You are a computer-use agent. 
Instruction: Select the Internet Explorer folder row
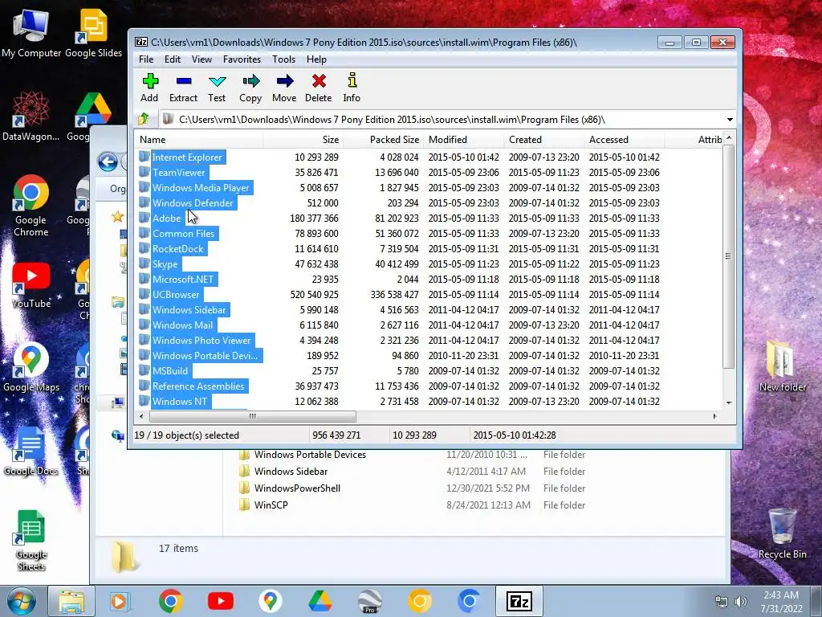point(181,157)
